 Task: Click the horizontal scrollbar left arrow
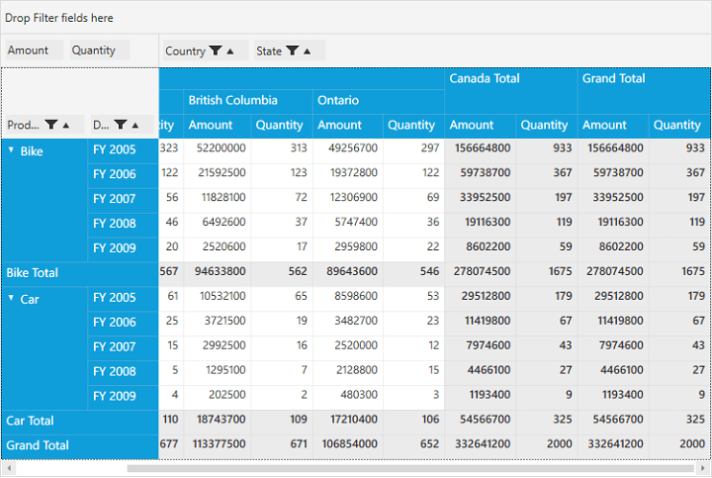point(8,468)
